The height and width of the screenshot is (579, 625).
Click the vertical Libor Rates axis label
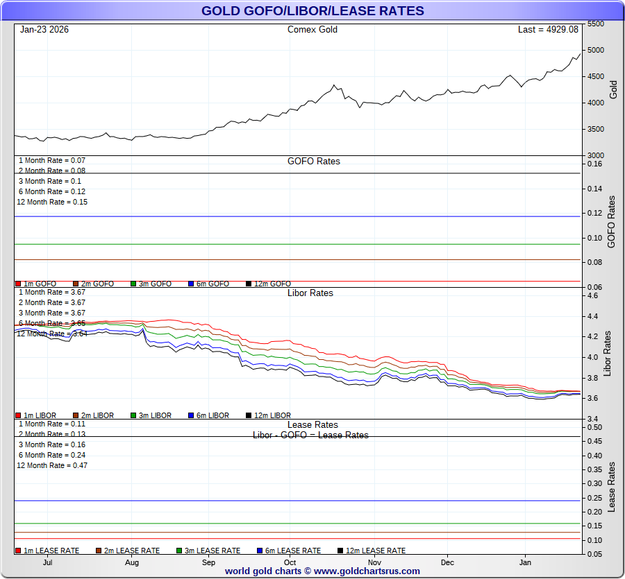point(607,354)
